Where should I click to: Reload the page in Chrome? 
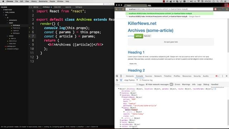tap(123, 9)
